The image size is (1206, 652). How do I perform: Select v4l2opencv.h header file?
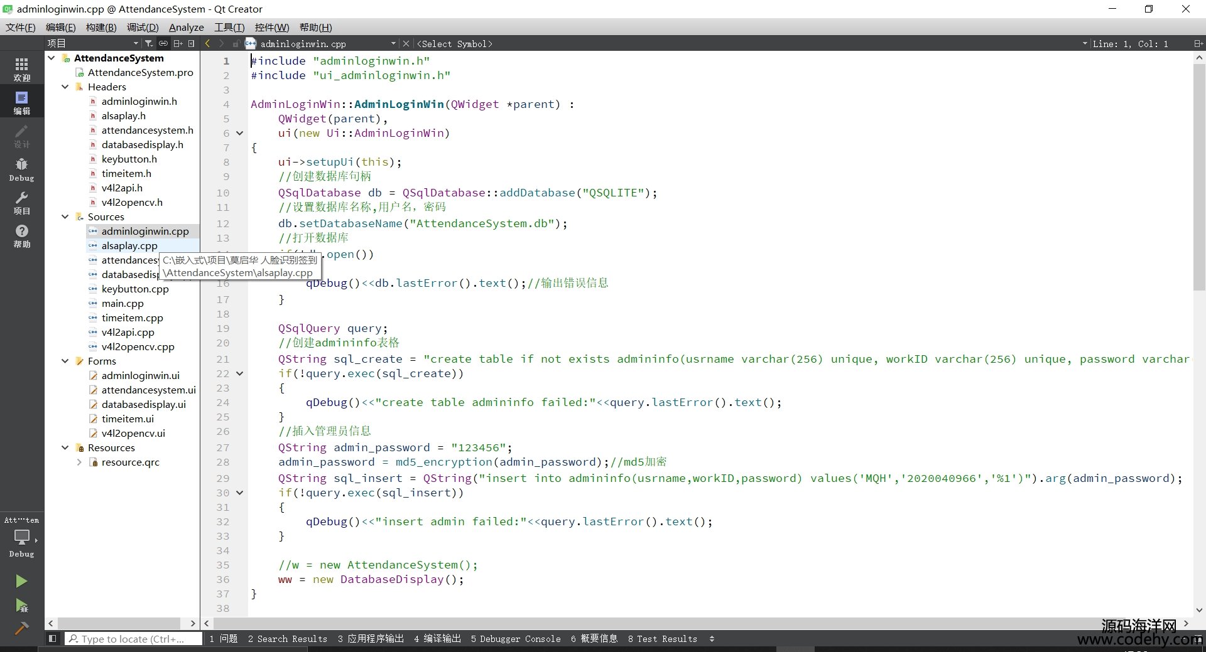coord(132,202)
